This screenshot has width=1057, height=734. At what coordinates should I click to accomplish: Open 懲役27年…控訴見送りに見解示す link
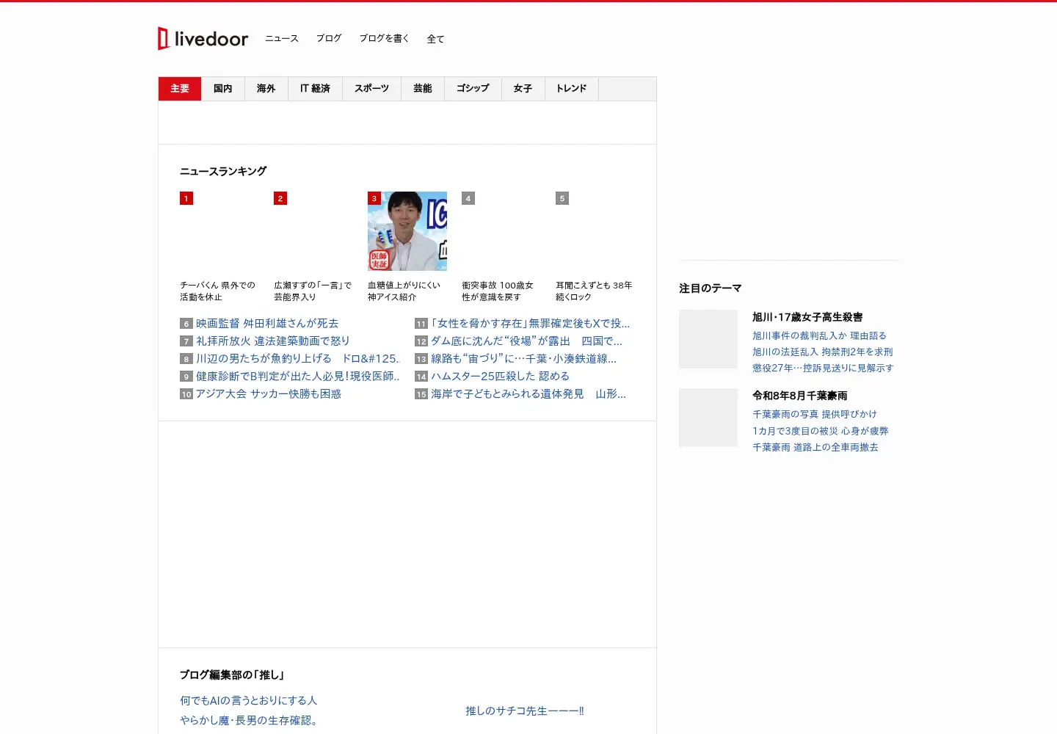pyautogui.click(x=823, y=368)
